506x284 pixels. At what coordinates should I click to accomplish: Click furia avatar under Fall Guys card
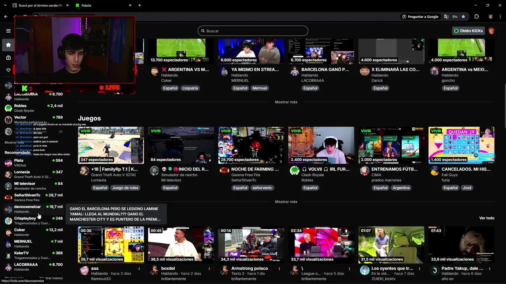[x=434, y=170]
